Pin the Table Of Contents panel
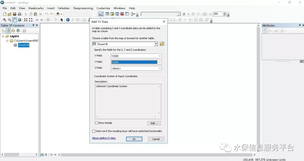The height and width of the screenshot is (161, 304). click(x=33, y=25)
